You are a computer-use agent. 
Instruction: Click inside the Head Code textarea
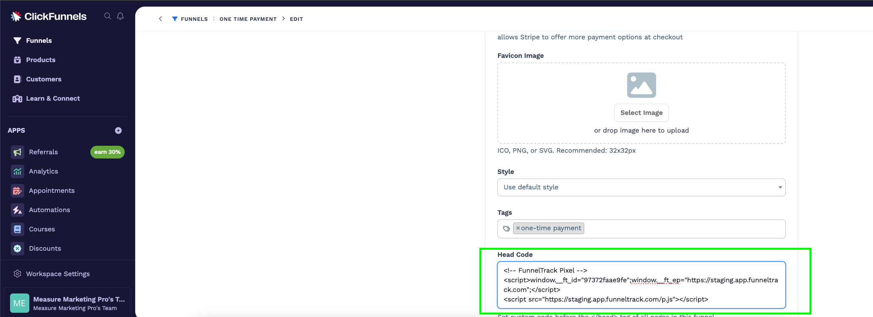click(x=641, y=285)
